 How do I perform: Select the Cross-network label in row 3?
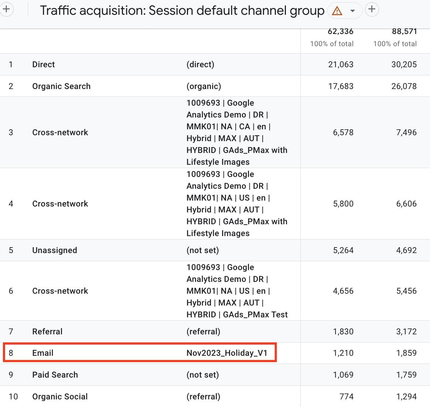60,132
